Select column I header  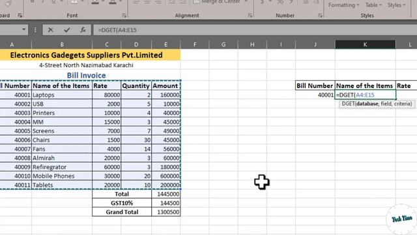point(281,44)
